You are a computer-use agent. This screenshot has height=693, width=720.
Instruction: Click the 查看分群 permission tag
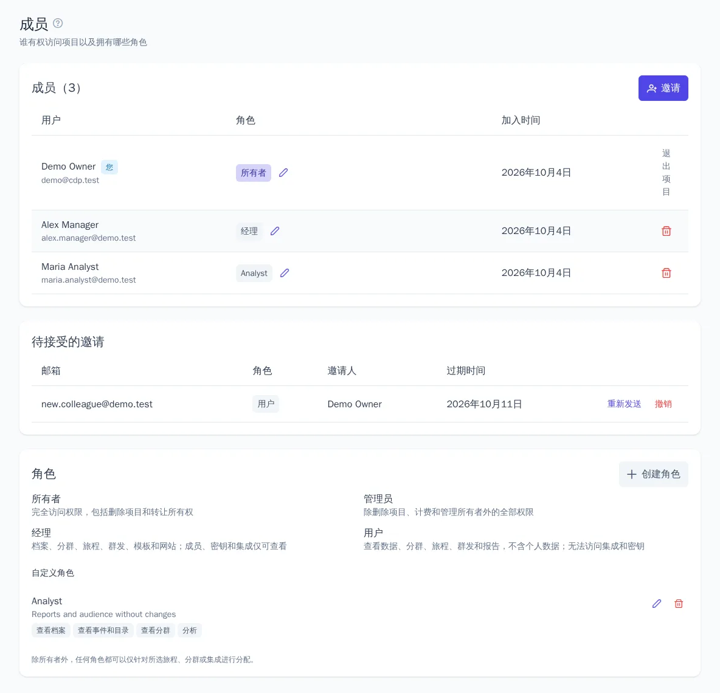pos(155,630)
